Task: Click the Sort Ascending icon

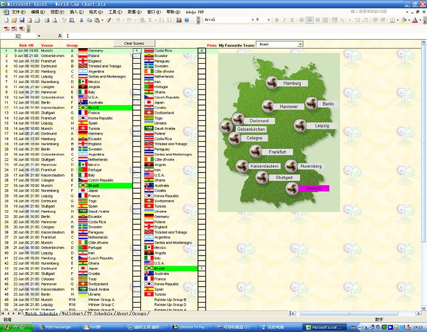Action: click(162, 20)
